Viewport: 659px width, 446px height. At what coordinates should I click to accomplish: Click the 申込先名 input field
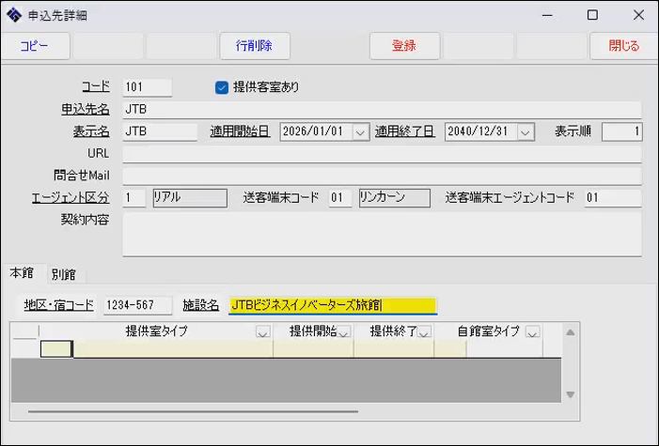tap(381, 110)
